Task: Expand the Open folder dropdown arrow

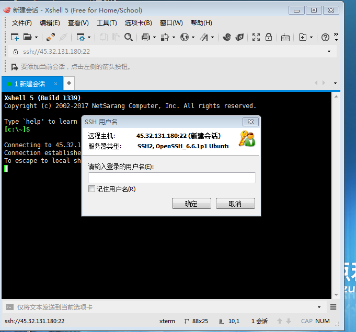Action: pyautogui.click(x=36, y=38)
